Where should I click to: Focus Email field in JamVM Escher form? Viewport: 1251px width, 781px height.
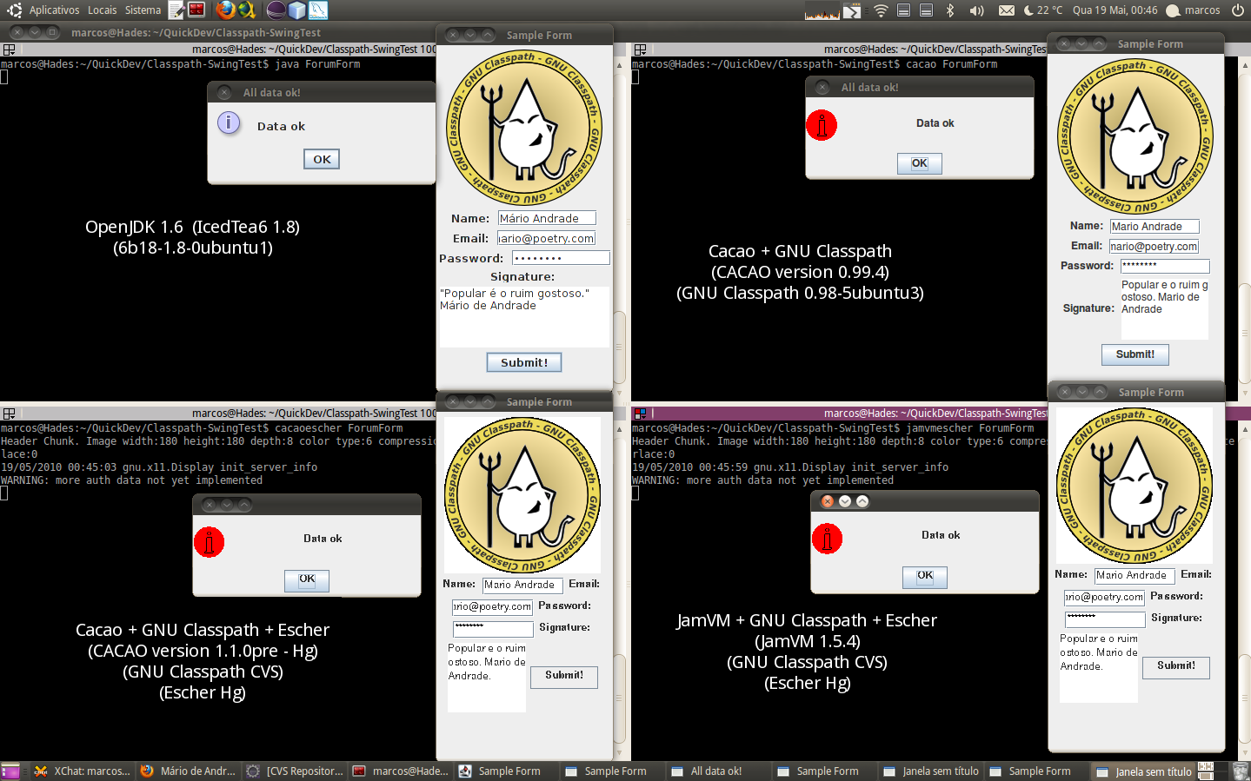1105,598
